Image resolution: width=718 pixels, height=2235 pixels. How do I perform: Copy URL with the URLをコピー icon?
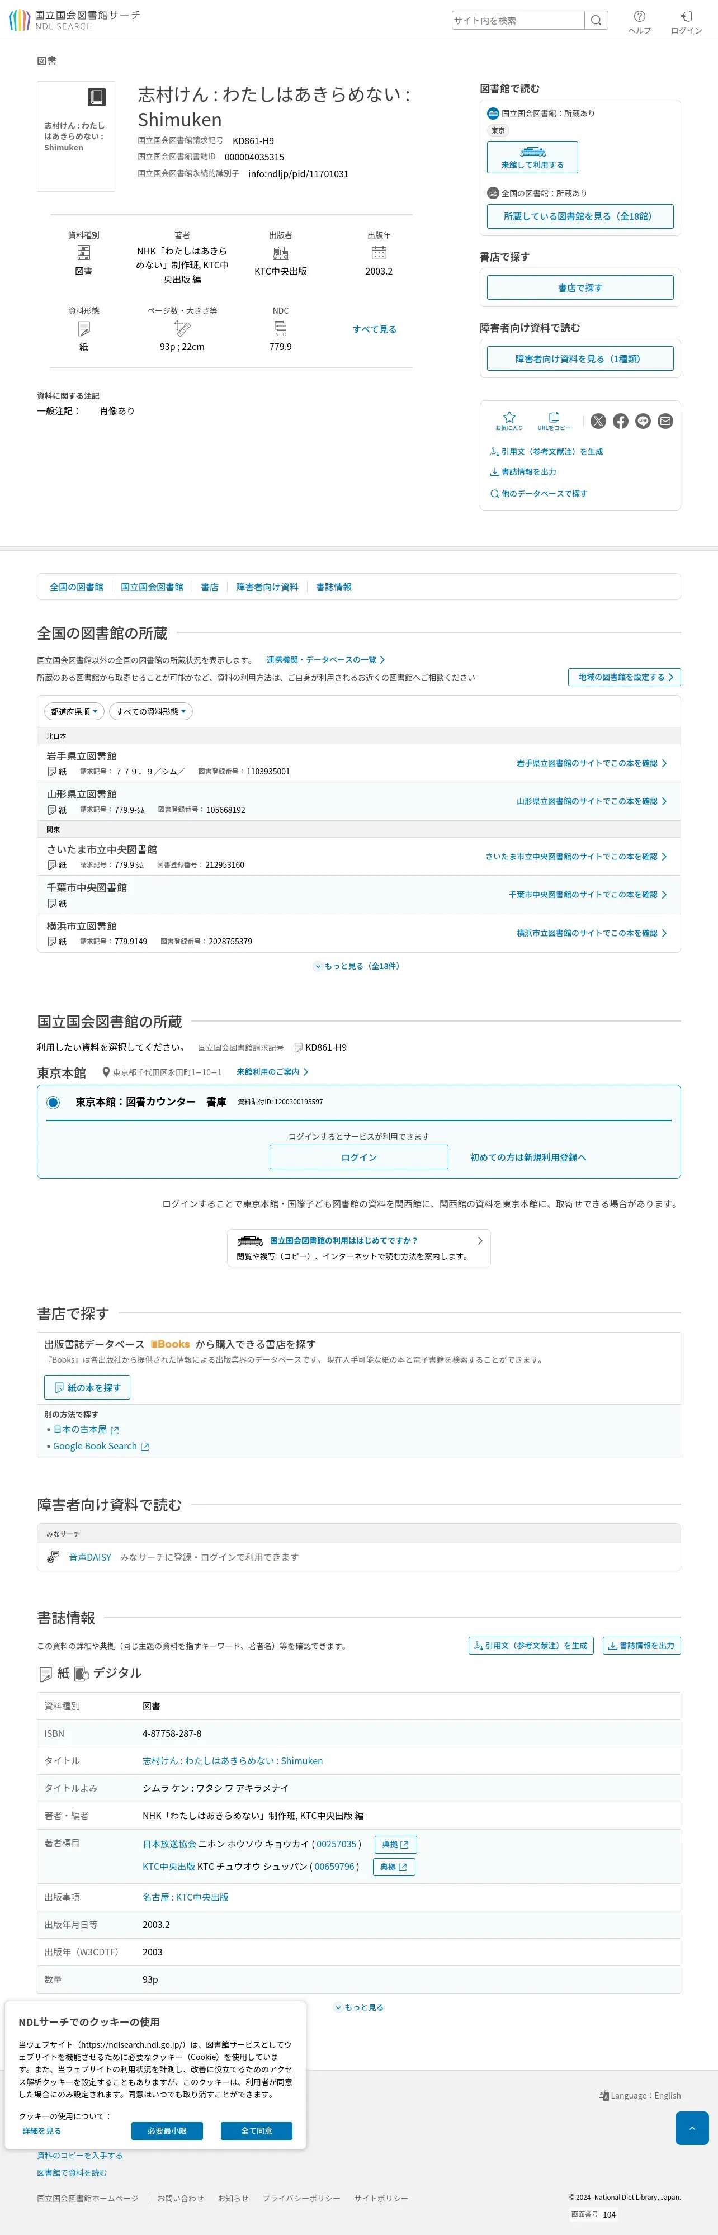point(554,421)
